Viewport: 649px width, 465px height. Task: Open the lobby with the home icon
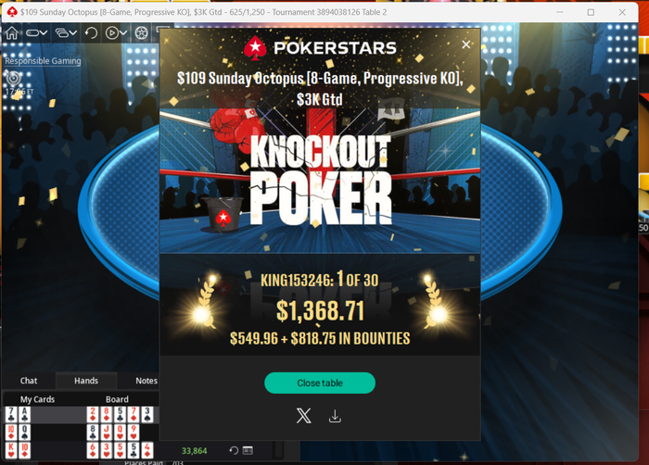point(11,32)
